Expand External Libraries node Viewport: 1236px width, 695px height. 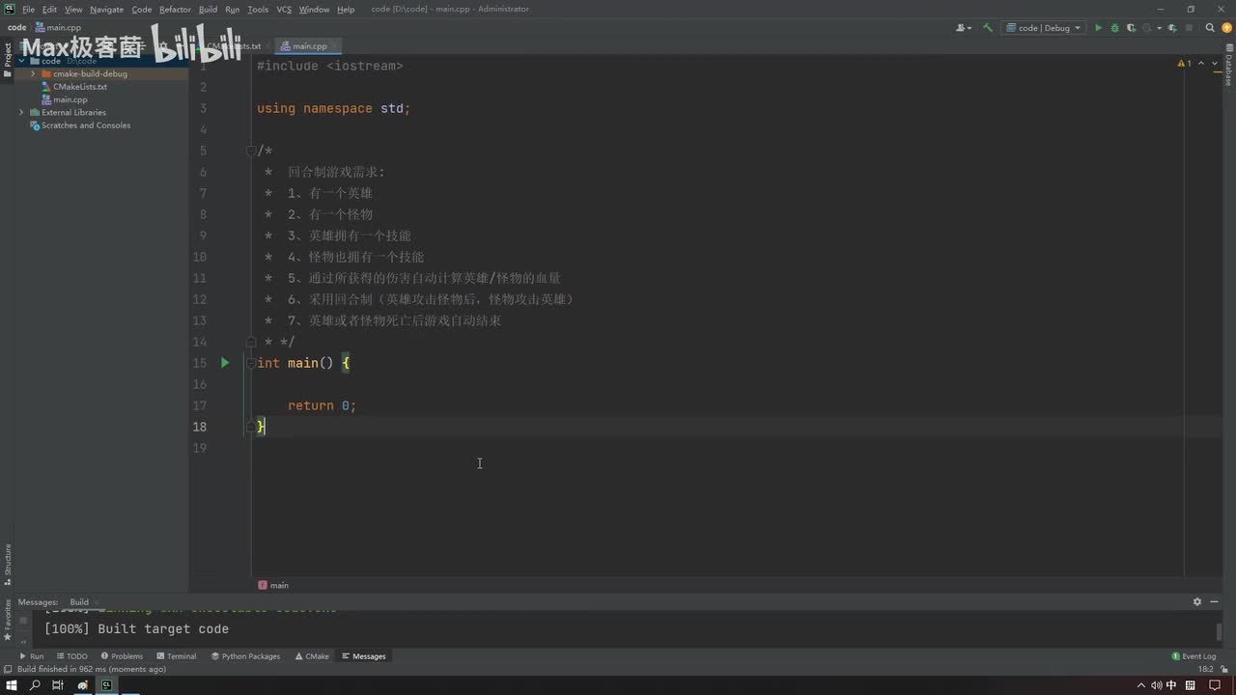21,112
